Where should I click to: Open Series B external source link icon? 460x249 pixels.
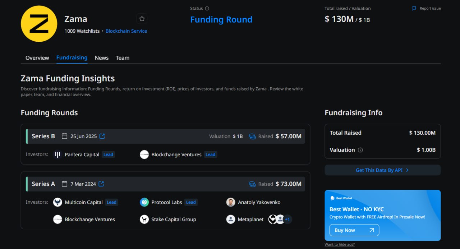(x=102, y=136)
